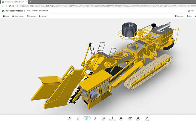Click the assembly file name breadcrumb

coord(38,11)
